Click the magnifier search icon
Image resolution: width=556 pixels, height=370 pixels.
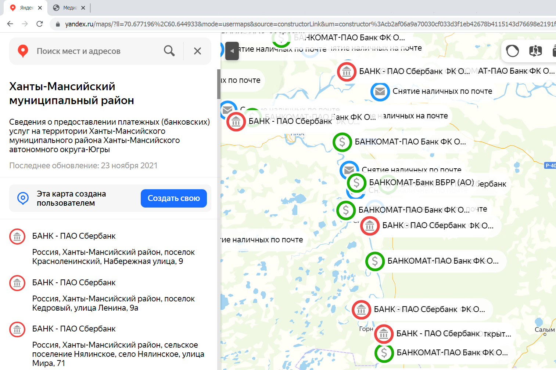click(x=169, y=51)
